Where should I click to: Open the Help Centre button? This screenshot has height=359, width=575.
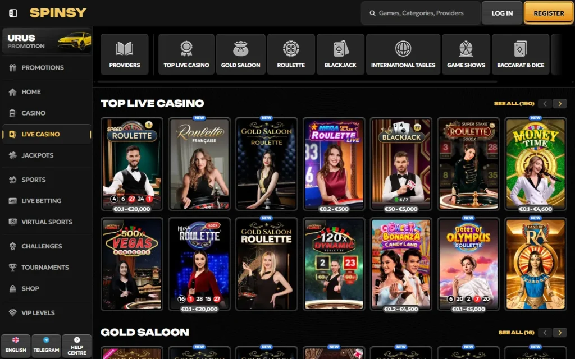[76, 346]
